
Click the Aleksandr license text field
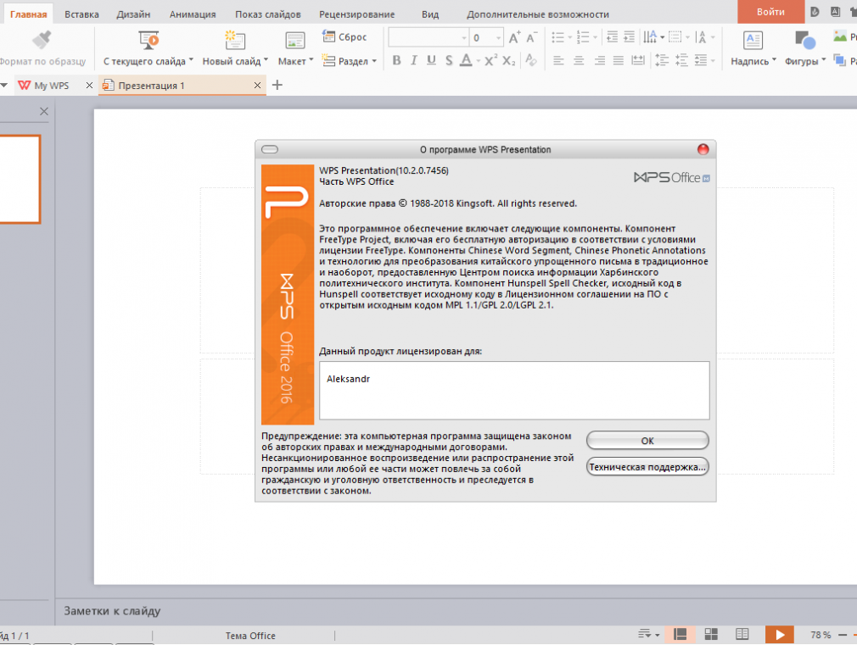(x=514, y=390)
